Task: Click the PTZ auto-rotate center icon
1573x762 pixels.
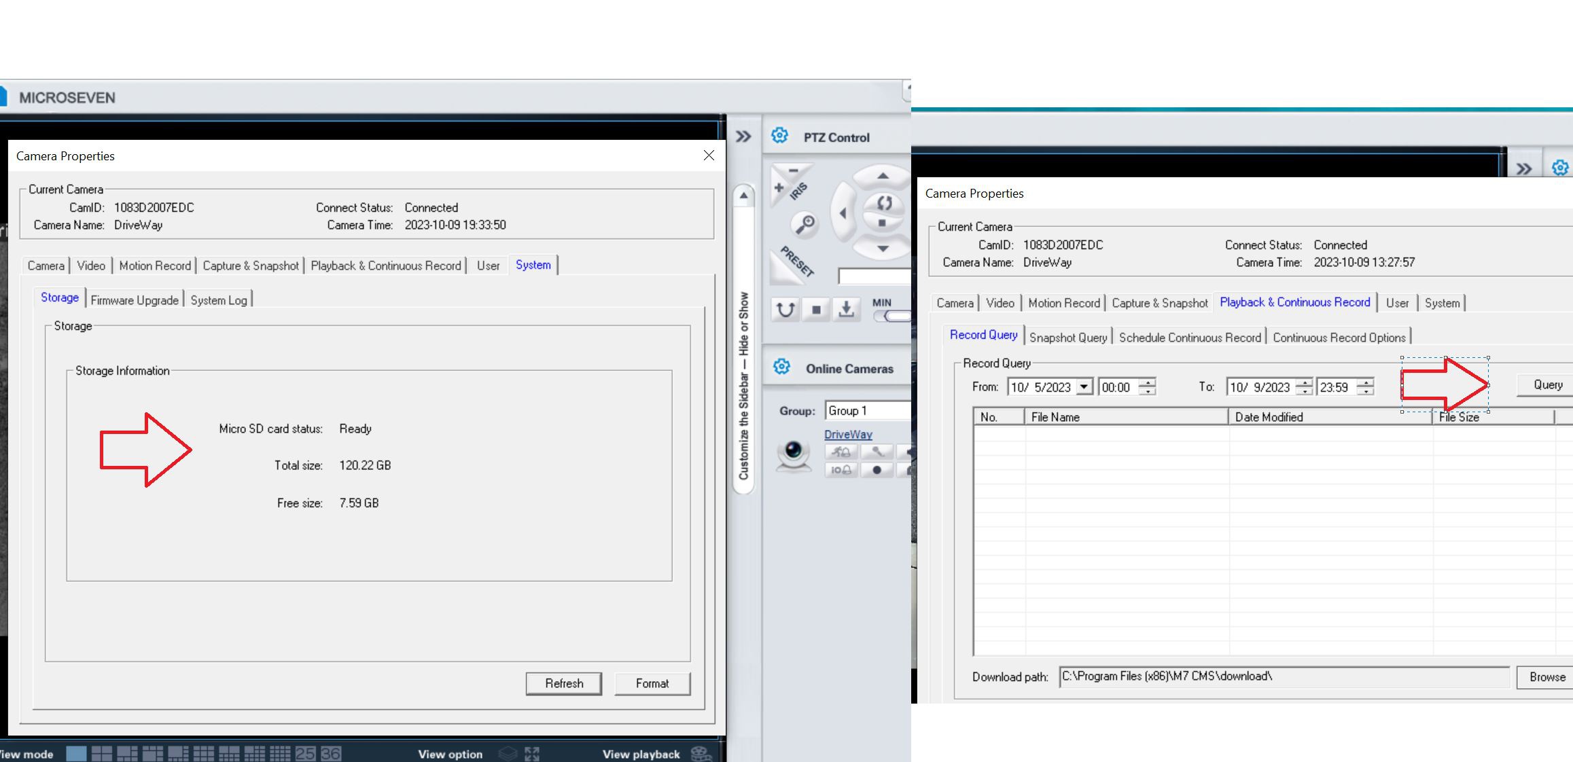Action: click(884, 202)
